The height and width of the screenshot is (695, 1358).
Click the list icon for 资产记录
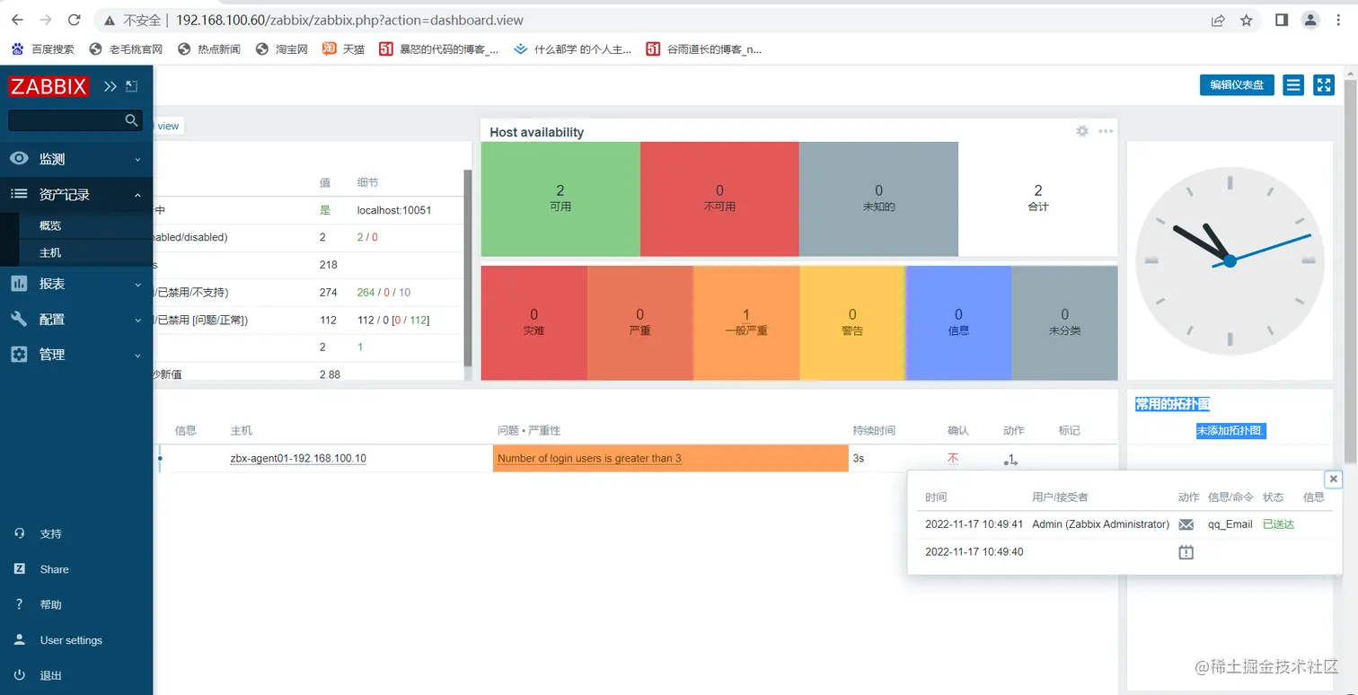(19, 194)
